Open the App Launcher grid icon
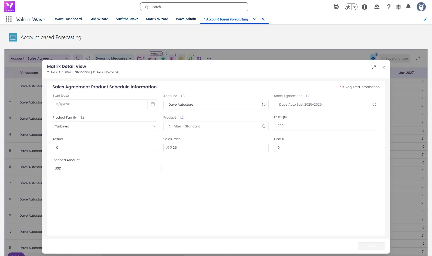432x256 pixels. (x=9, y=19)
